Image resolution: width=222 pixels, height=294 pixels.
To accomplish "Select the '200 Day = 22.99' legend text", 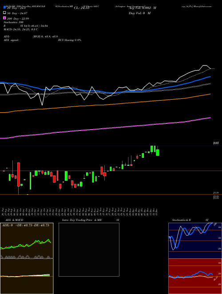I will 18,18.
